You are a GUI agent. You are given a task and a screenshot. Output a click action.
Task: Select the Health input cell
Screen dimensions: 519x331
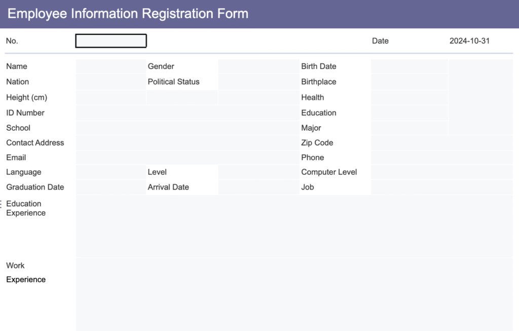click(409, 97)
